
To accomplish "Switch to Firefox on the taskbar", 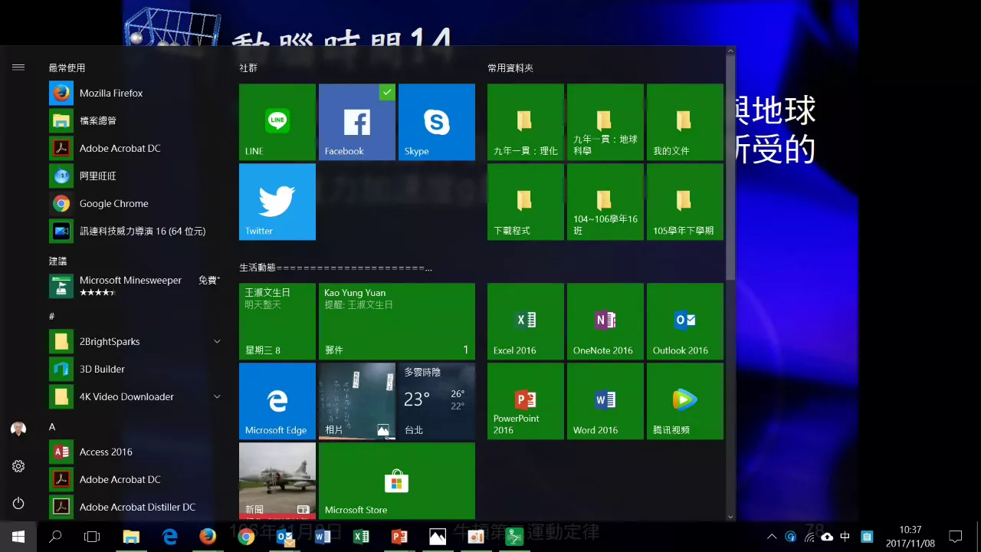I will click(x=208, y=537).
